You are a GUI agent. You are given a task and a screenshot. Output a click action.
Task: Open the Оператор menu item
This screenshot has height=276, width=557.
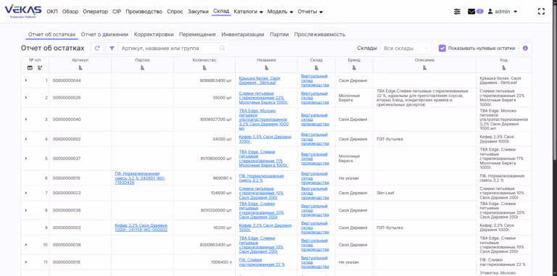95,12
